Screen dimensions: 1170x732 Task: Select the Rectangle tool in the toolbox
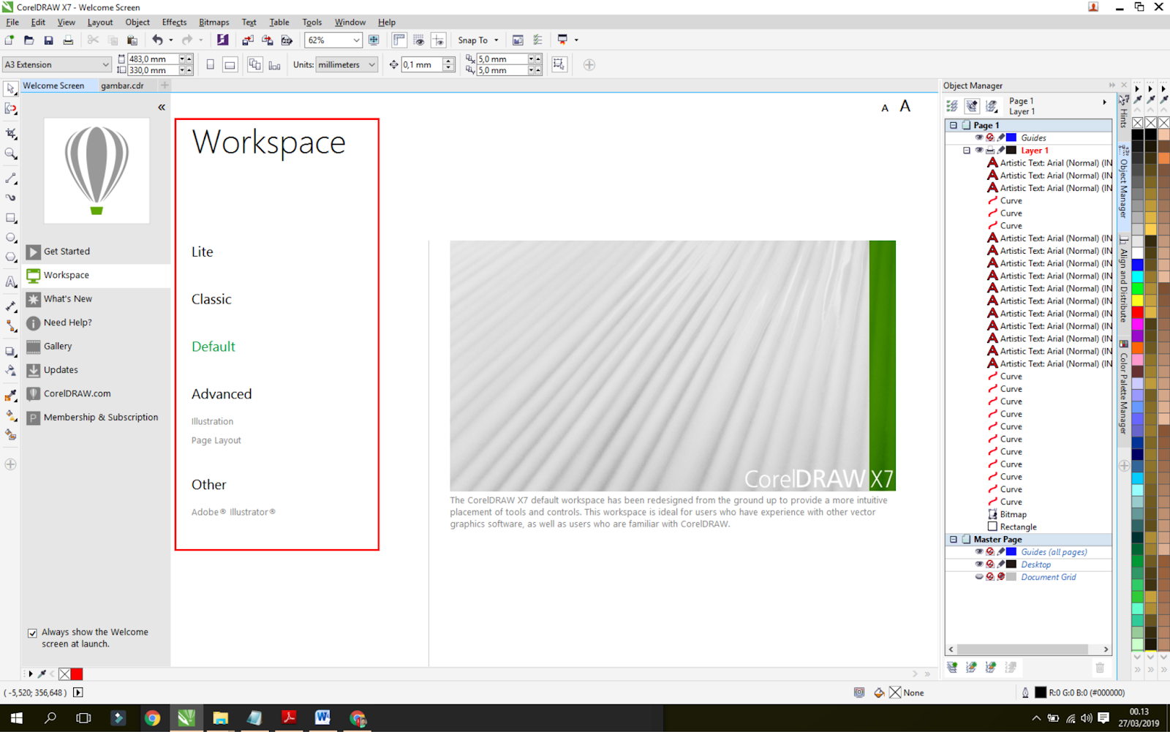(x=11, y=218)
